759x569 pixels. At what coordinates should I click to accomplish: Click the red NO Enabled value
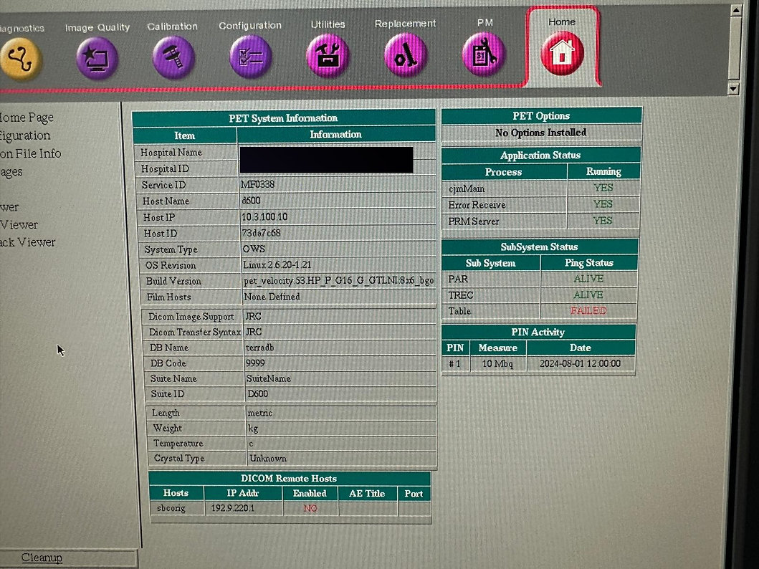tap(310, 508)
